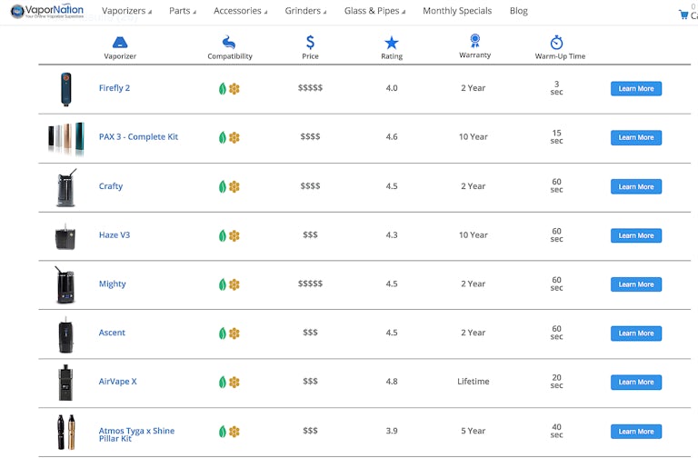The height and width of the screenshot is (458, 698).
Task: Click Learn More for PAX 3 Complete Kit
Action: pos(636,137)
